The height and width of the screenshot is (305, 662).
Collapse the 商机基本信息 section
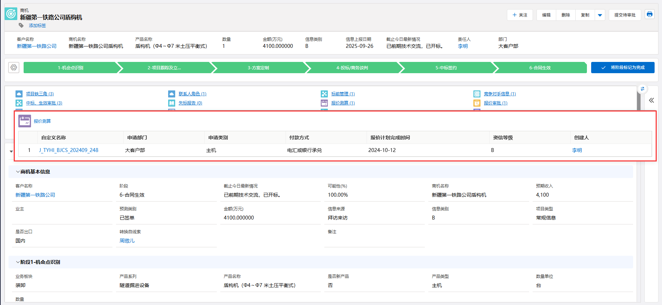[x=18, y=172]
